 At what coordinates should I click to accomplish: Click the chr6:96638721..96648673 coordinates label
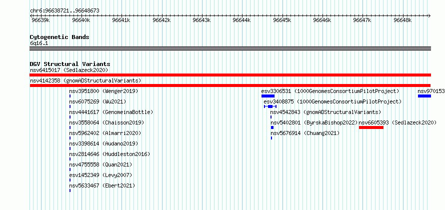coord(64,11)
